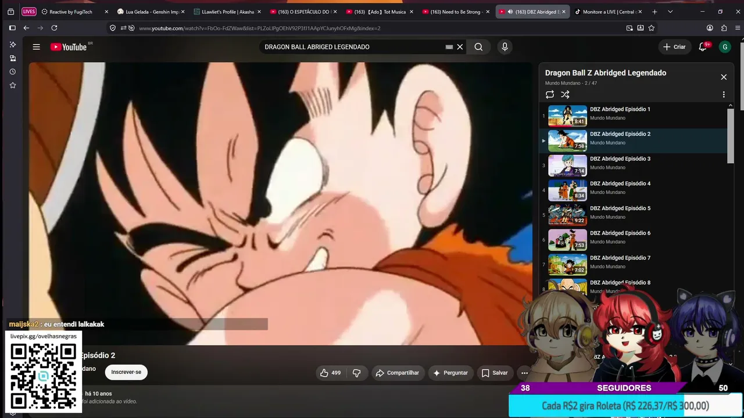Switch to Lua Gelada - Genshin tab
The image size is (744, 418).
point(150,12)
